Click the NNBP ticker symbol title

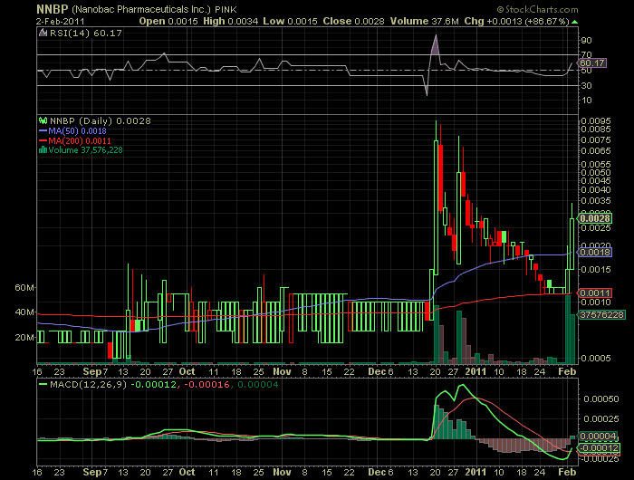point(53,9)
